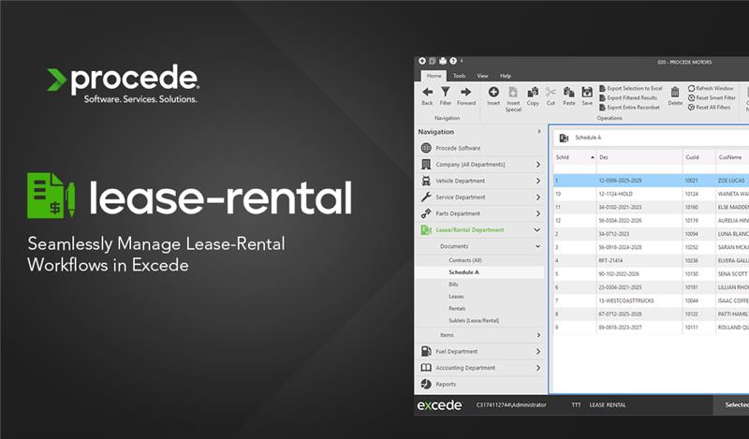Open Sublets [Lease/Rental] in the tree
This screenshot has width=749, height=439.
(x=474, y=320)
